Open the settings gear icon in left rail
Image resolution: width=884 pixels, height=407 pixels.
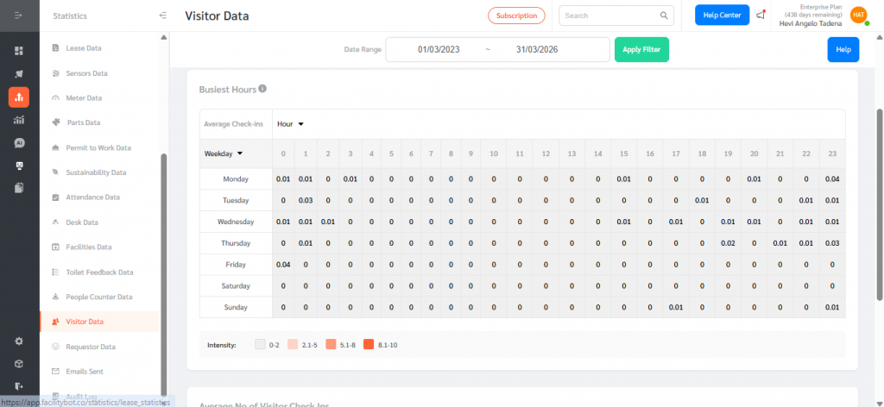tap(19, 341)
